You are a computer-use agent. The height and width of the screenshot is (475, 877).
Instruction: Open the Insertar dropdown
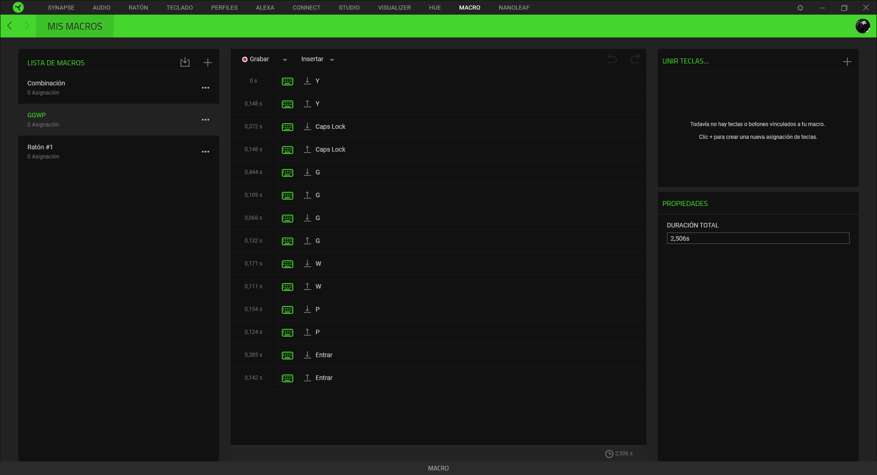(x=317, y=59)
